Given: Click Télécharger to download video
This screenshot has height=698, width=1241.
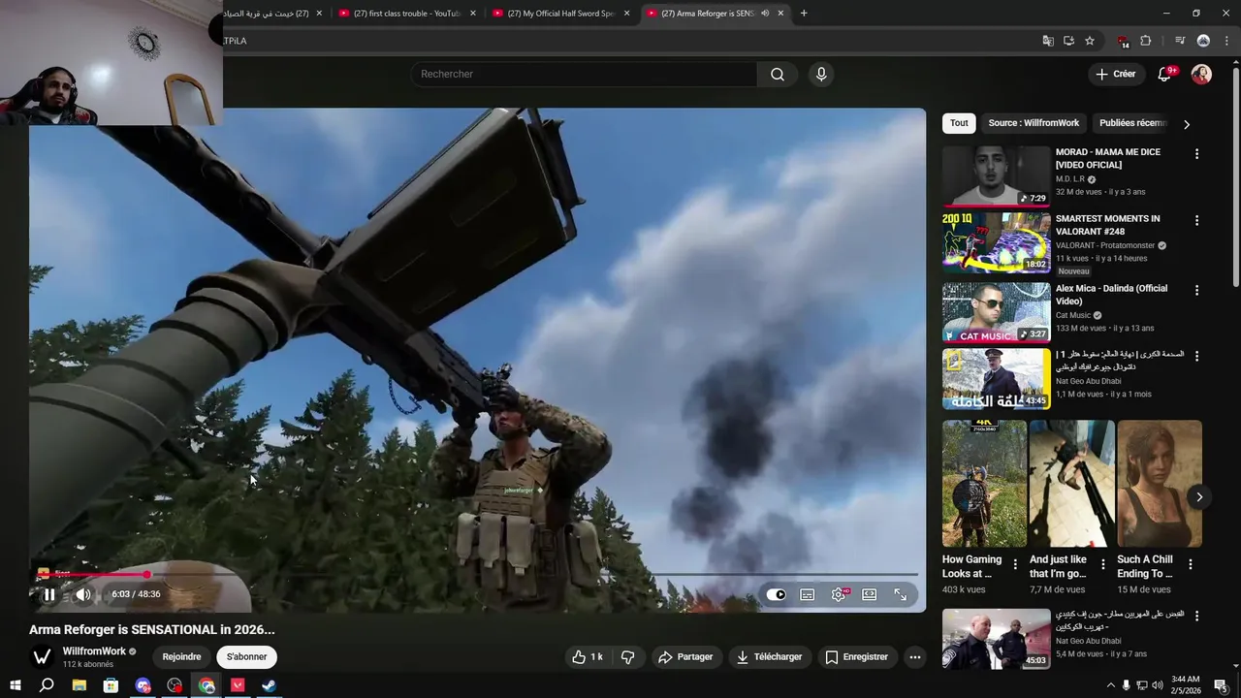Looking at the screenshot, I should pyautogui.click(x=770, y=656).
